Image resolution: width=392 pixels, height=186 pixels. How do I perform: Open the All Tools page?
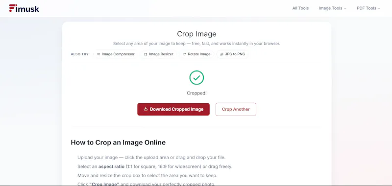coord(300,8)
